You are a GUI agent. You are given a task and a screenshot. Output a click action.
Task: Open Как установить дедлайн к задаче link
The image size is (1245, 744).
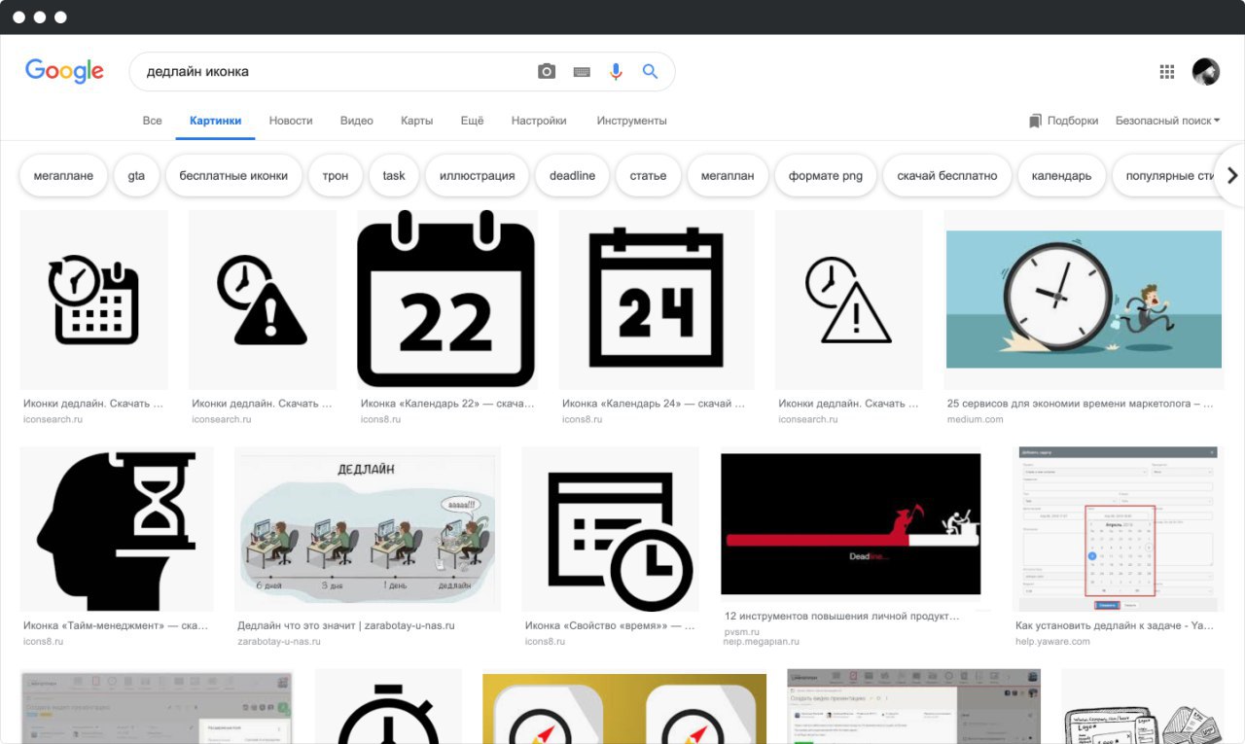pos(1114,625)
